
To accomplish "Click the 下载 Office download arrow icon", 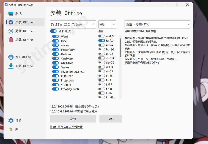I will coord(11,66).
